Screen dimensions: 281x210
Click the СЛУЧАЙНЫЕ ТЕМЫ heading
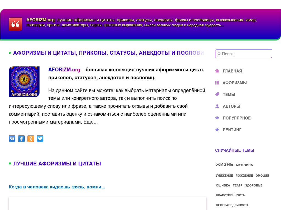[x=235, y=150]
